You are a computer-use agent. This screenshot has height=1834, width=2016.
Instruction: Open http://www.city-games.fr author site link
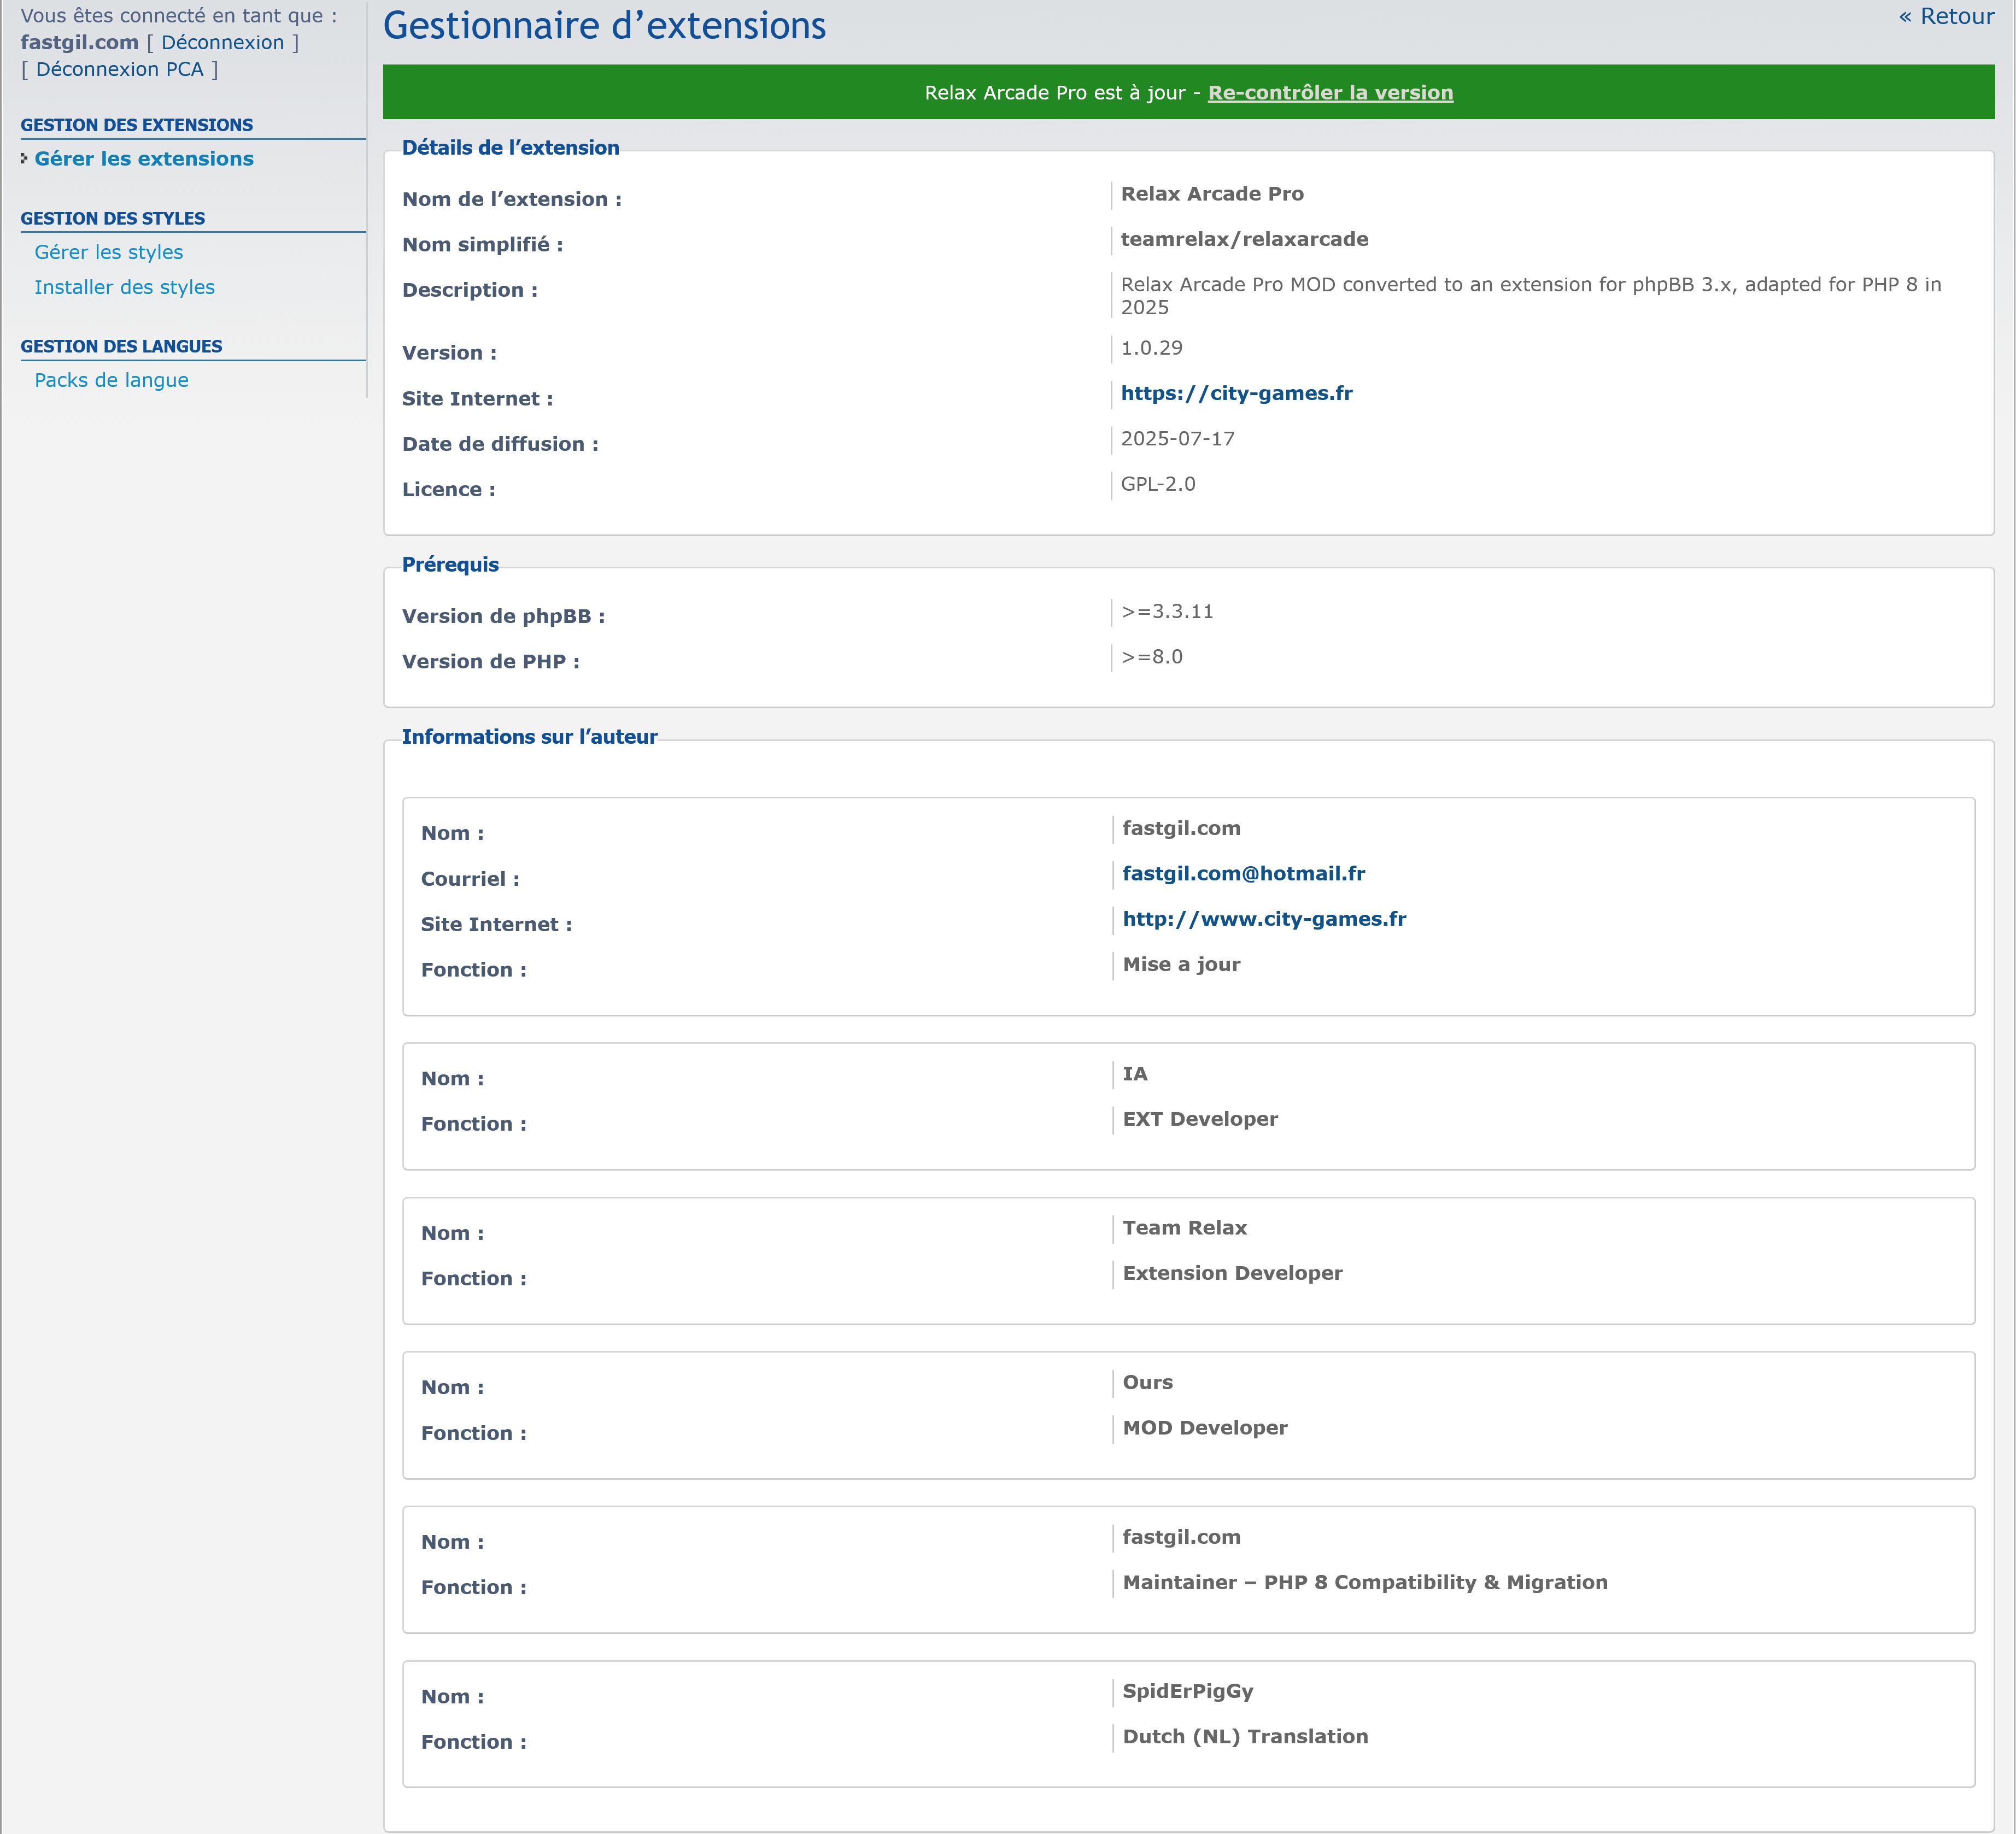(x=1263, y=919)
